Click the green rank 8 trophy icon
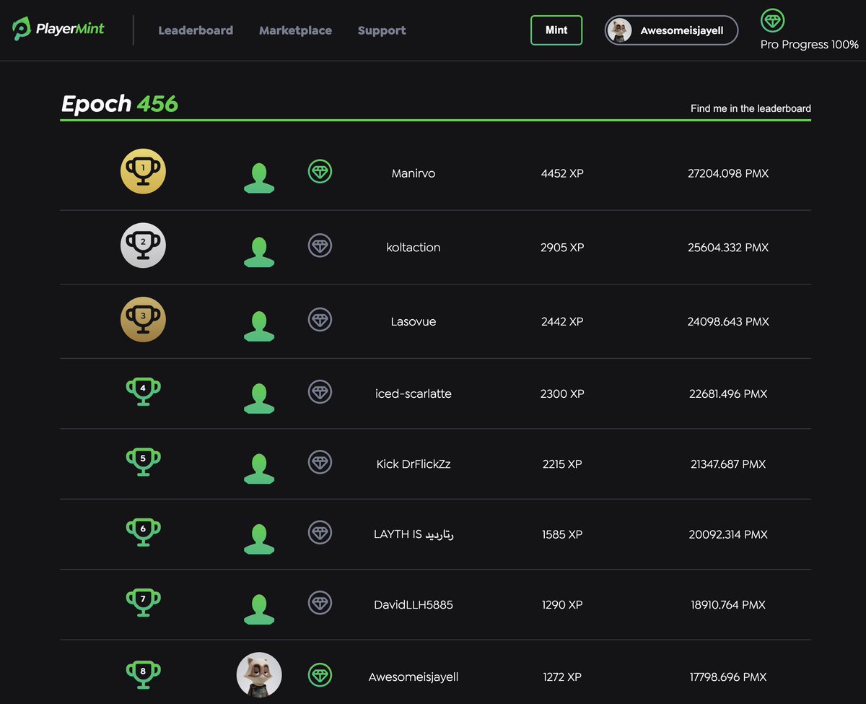The image size is (866, 704). (x=143, y=674)
